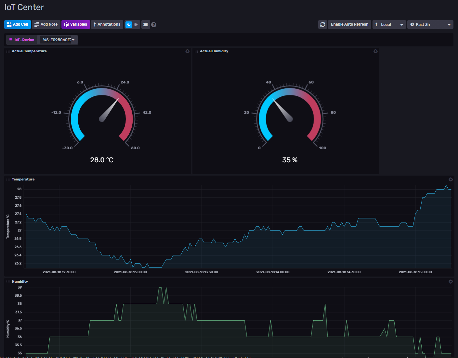Viewport: 458px width, 358px height.
Task: Open Humidity graph settings gear
Action: (451, 282)
